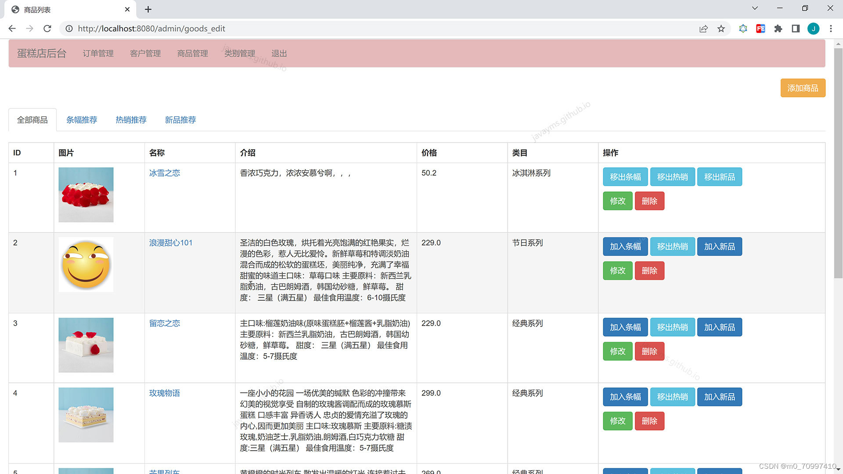Open 类别管理 in the navigation bar
This screenshot has width=843, height=474.
pyautogui.click(x=240, y=53)
